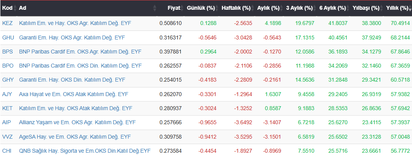Click GHY 3-month value 14.5636
412x157 pixels.
[x=305, y=80]
